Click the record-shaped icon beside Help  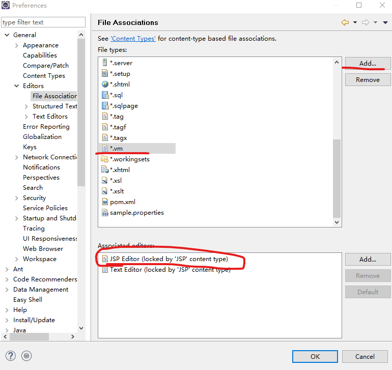[27, 356]
